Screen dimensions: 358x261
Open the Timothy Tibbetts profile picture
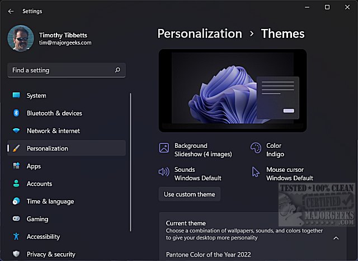(x=21, y=38)
